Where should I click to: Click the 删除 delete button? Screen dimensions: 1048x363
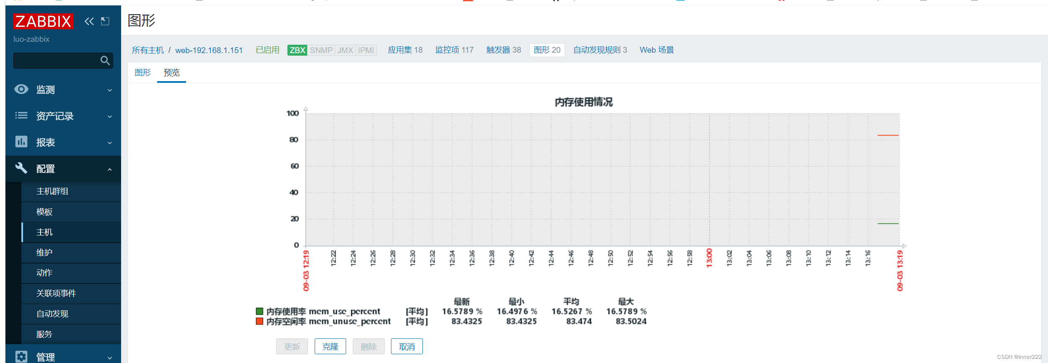click(369, 346)
